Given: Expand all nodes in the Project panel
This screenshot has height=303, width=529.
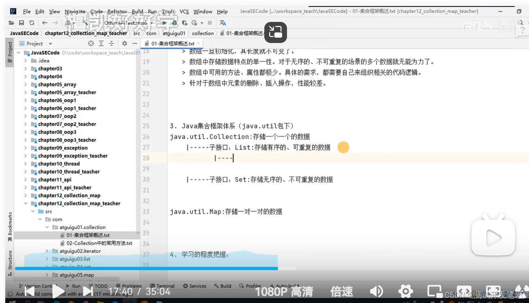Looking at the screenshot, I should click(101, 43).
